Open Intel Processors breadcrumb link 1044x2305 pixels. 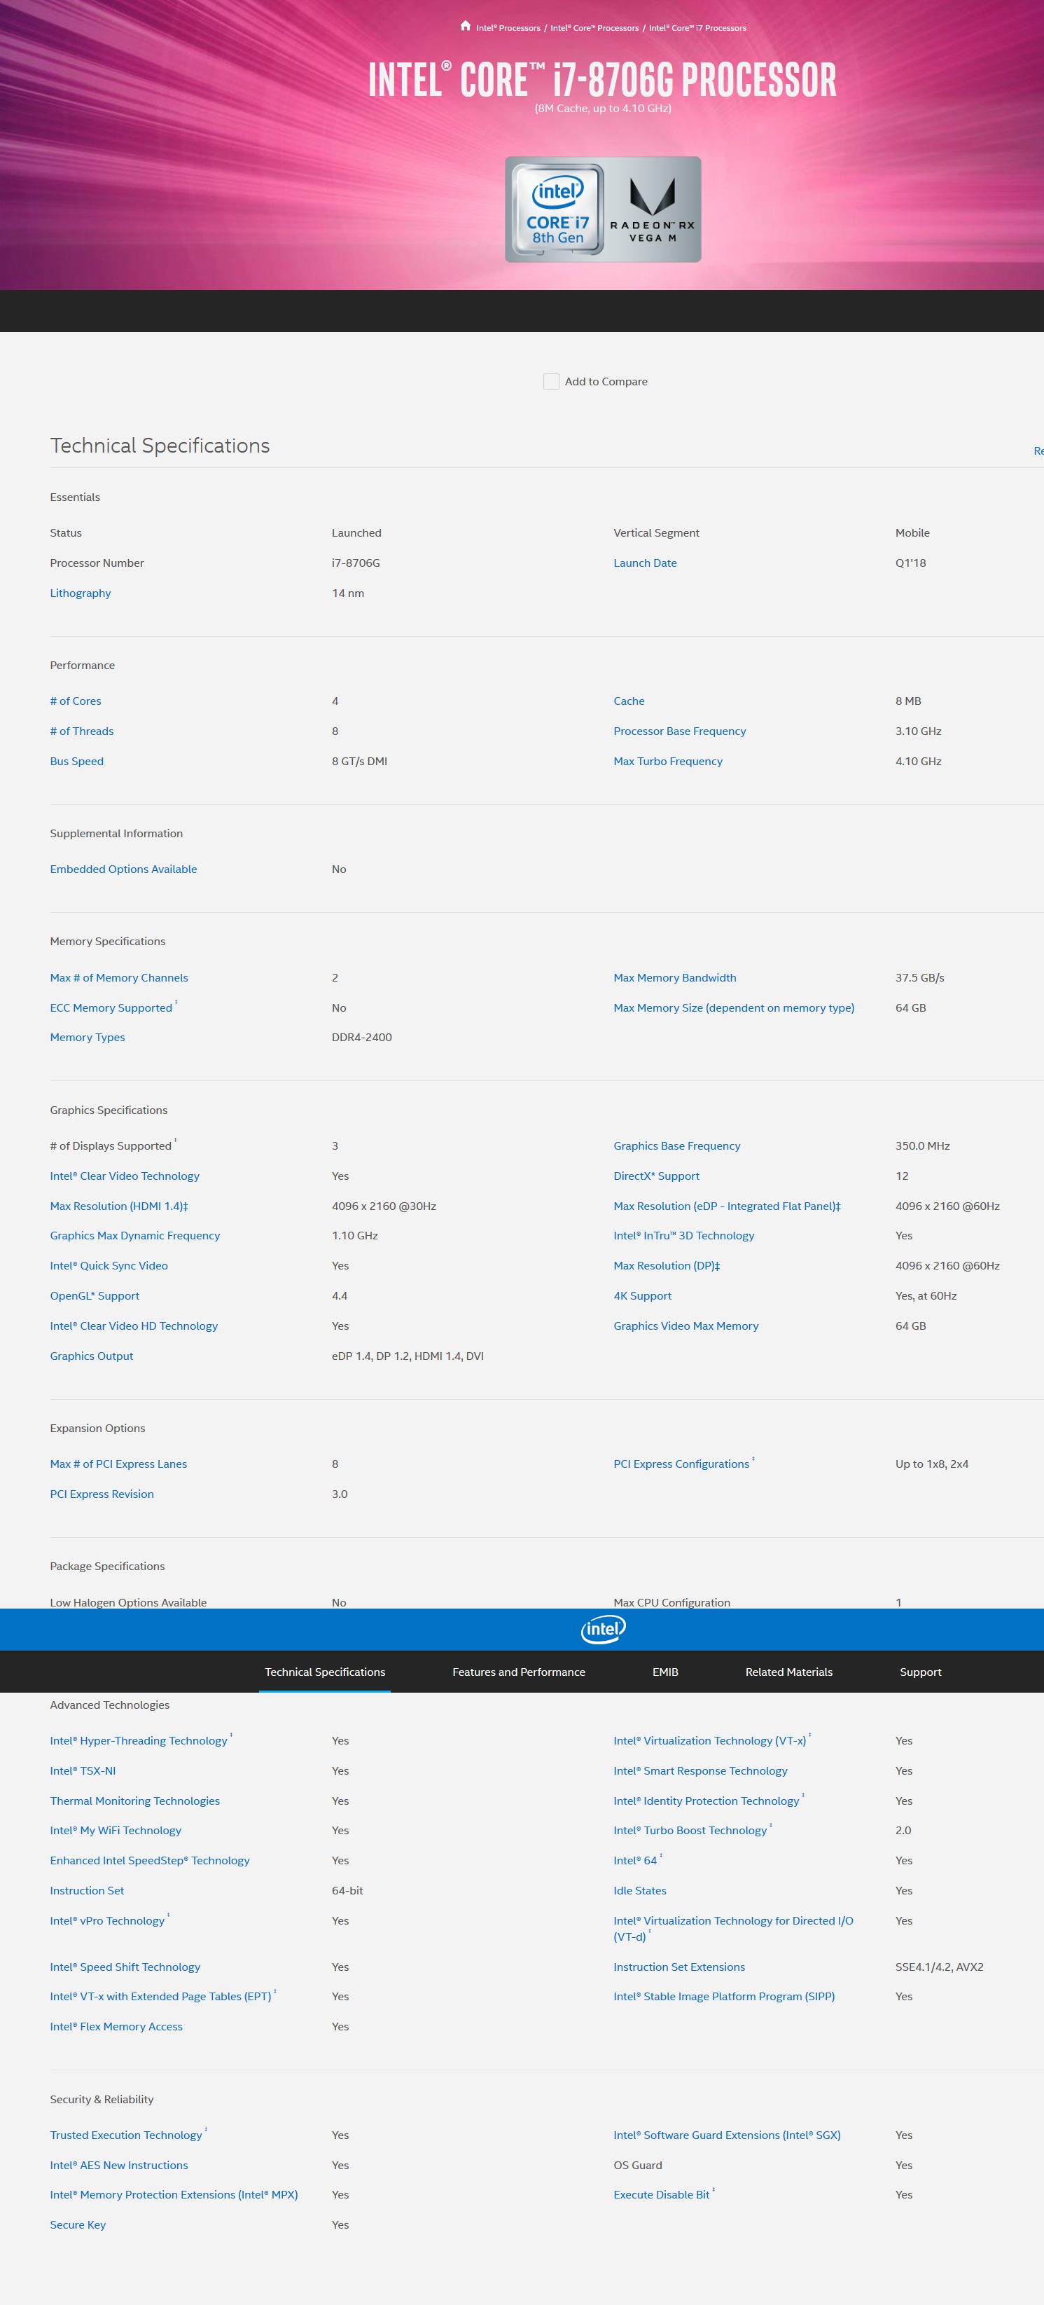508,28
